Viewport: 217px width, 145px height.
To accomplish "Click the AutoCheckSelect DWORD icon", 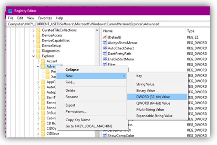I will coord(105,48).
